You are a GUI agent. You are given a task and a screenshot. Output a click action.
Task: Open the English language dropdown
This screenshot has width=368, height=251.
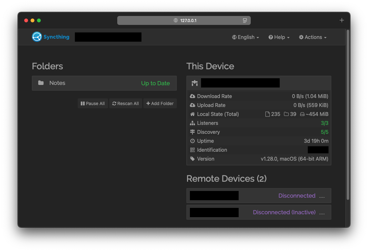point(245,37)
